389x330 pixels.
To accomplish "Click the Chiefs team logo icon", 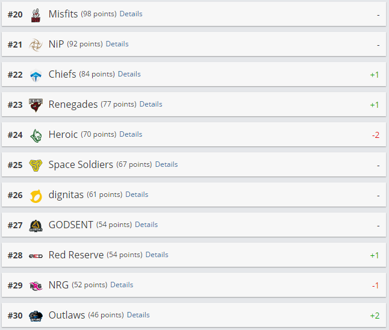I will pyautogui.click(x=36, y=75).
